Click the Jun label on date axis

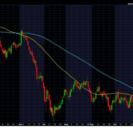[20, 124]
